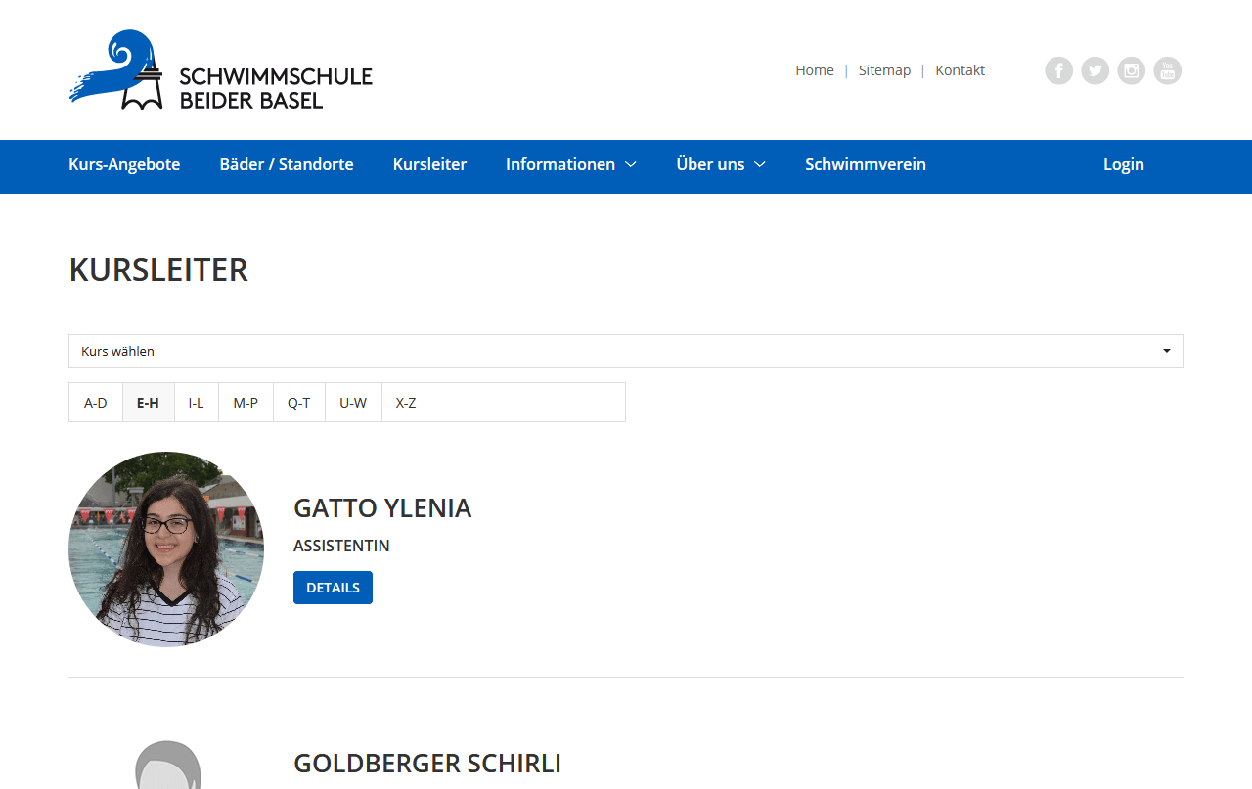Open the YouTube social icon
Screen dimensions: 1252x789
[x=1167, y=70]
